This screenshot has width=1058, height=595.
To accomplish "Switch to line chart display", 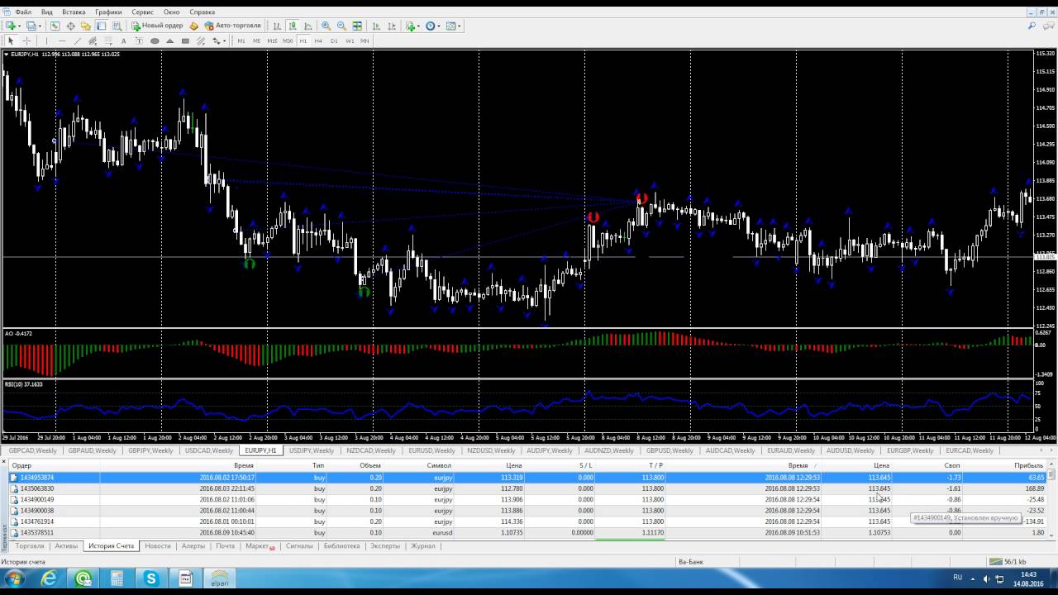I will 307,26.
